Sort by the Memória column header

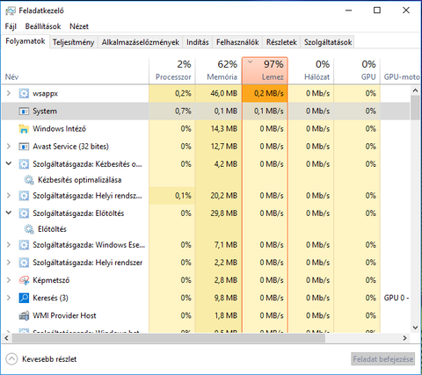click(x=219, y=70)
